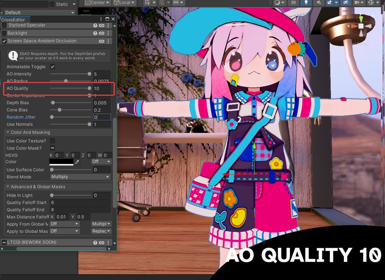This screenshot has height=280, width=385.
Task: Adjust the Depth Bias slider handle
Action: click(x=53, y=103)
